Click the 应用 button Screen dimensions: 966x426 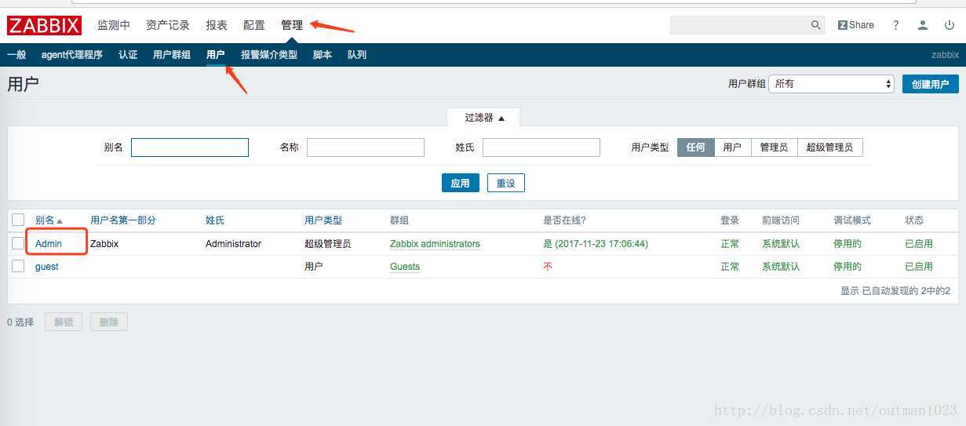(x=461, y=184)
